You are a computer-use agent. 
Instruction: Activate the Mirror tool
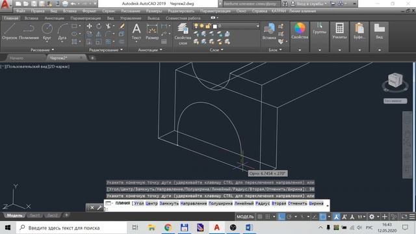coord(99,34)
